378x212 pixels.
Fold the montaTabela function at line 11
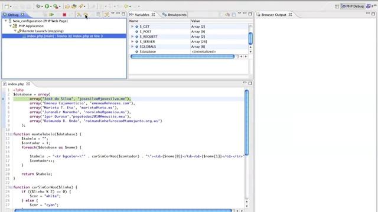11,134
